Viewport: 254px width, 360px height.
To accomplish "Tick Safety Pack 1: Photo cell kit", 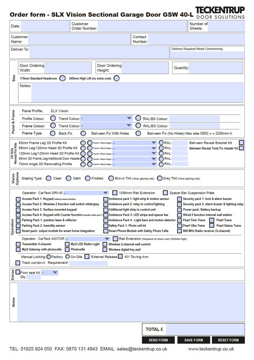I will click(106, 226).
